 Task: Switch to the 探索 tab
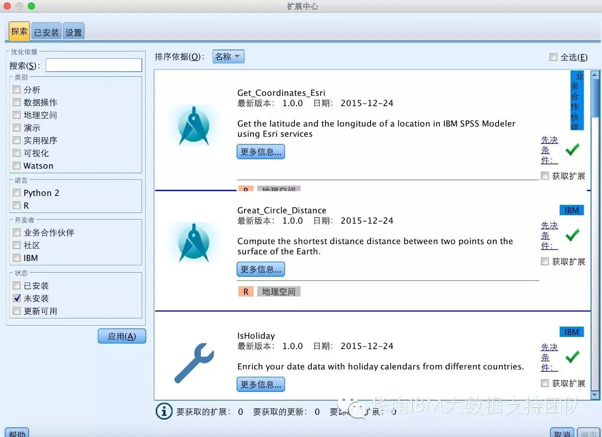(19, 31)
